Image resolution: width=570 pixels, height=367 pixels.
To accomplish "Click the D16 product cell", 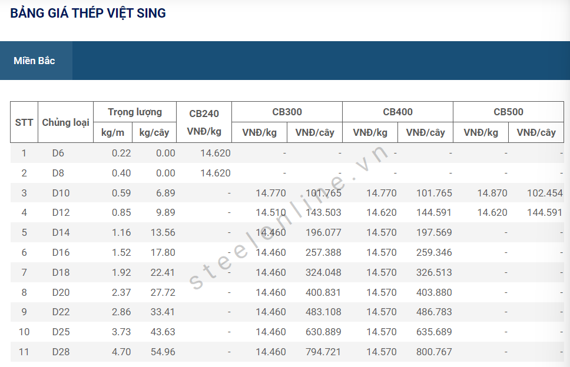I will point(61,253).
